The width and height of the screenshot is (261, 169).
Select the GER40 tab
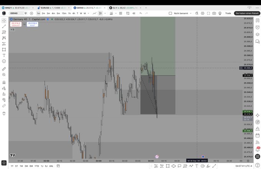pyautogui.click(x=89, y=8)
